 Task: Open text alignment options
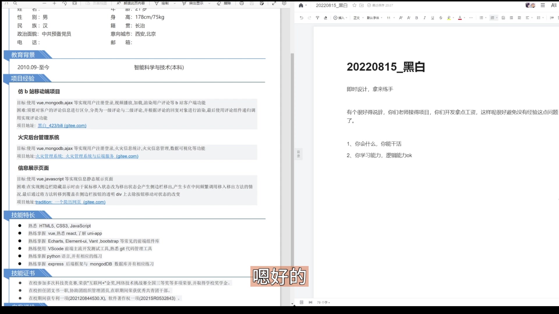(529, 18)
